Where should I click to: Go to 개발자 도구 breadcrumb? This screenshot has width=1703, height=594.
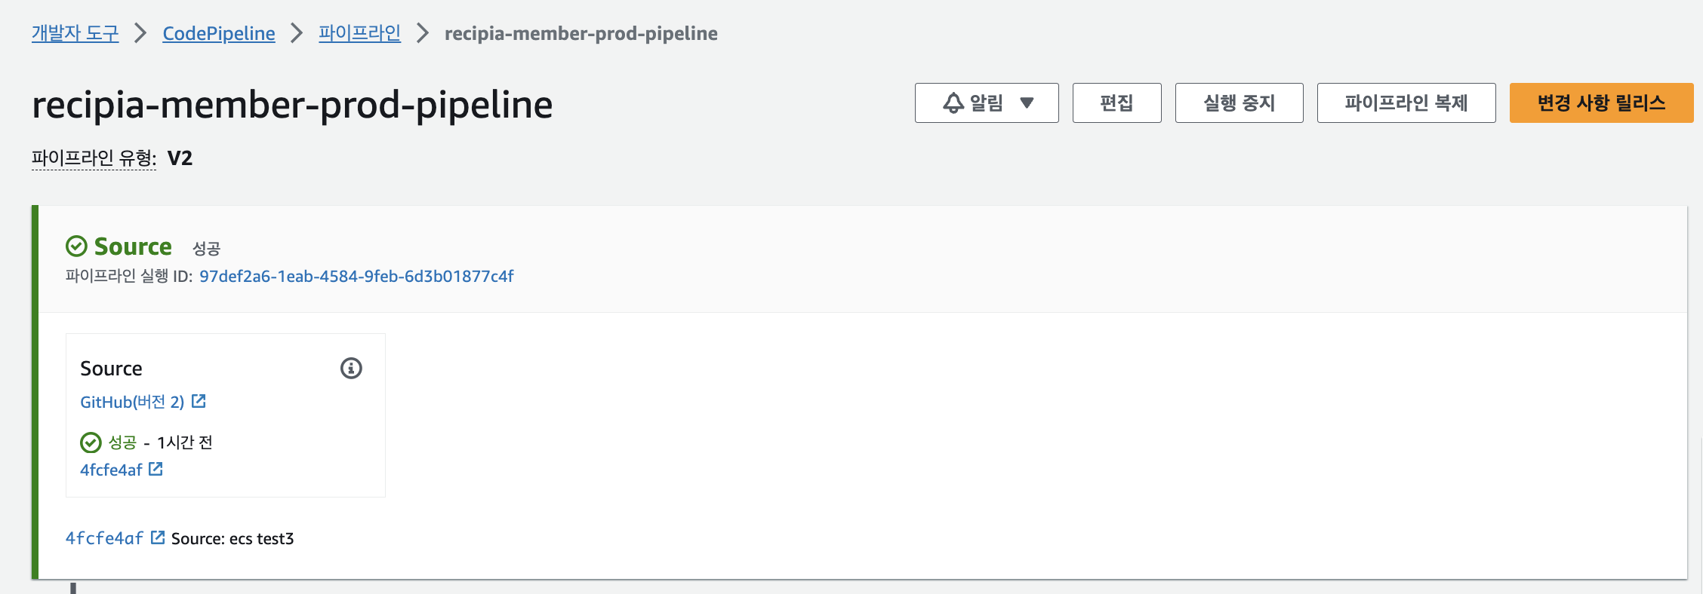tap(74, 33)
